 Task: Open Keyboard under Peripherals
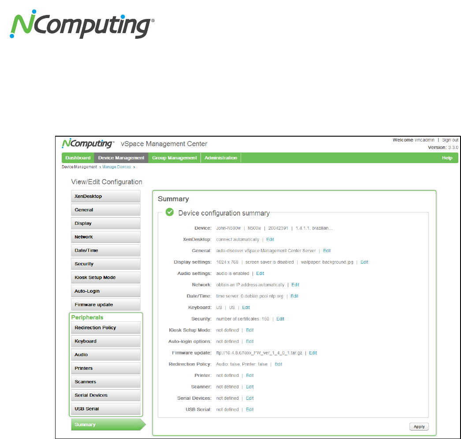[x=105, y=341]
